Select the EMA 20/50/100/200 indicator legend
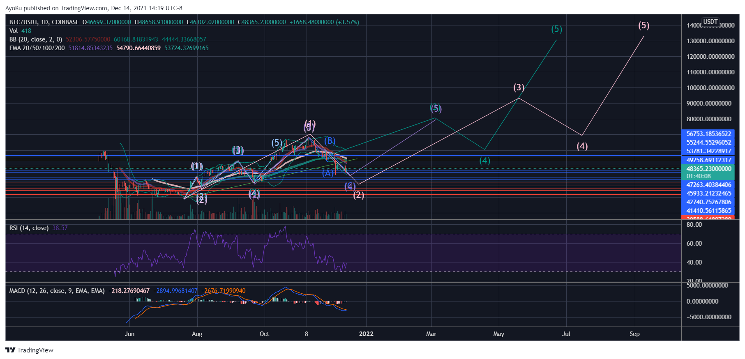This screenshot has width=745, height=359. pos(37,48)
